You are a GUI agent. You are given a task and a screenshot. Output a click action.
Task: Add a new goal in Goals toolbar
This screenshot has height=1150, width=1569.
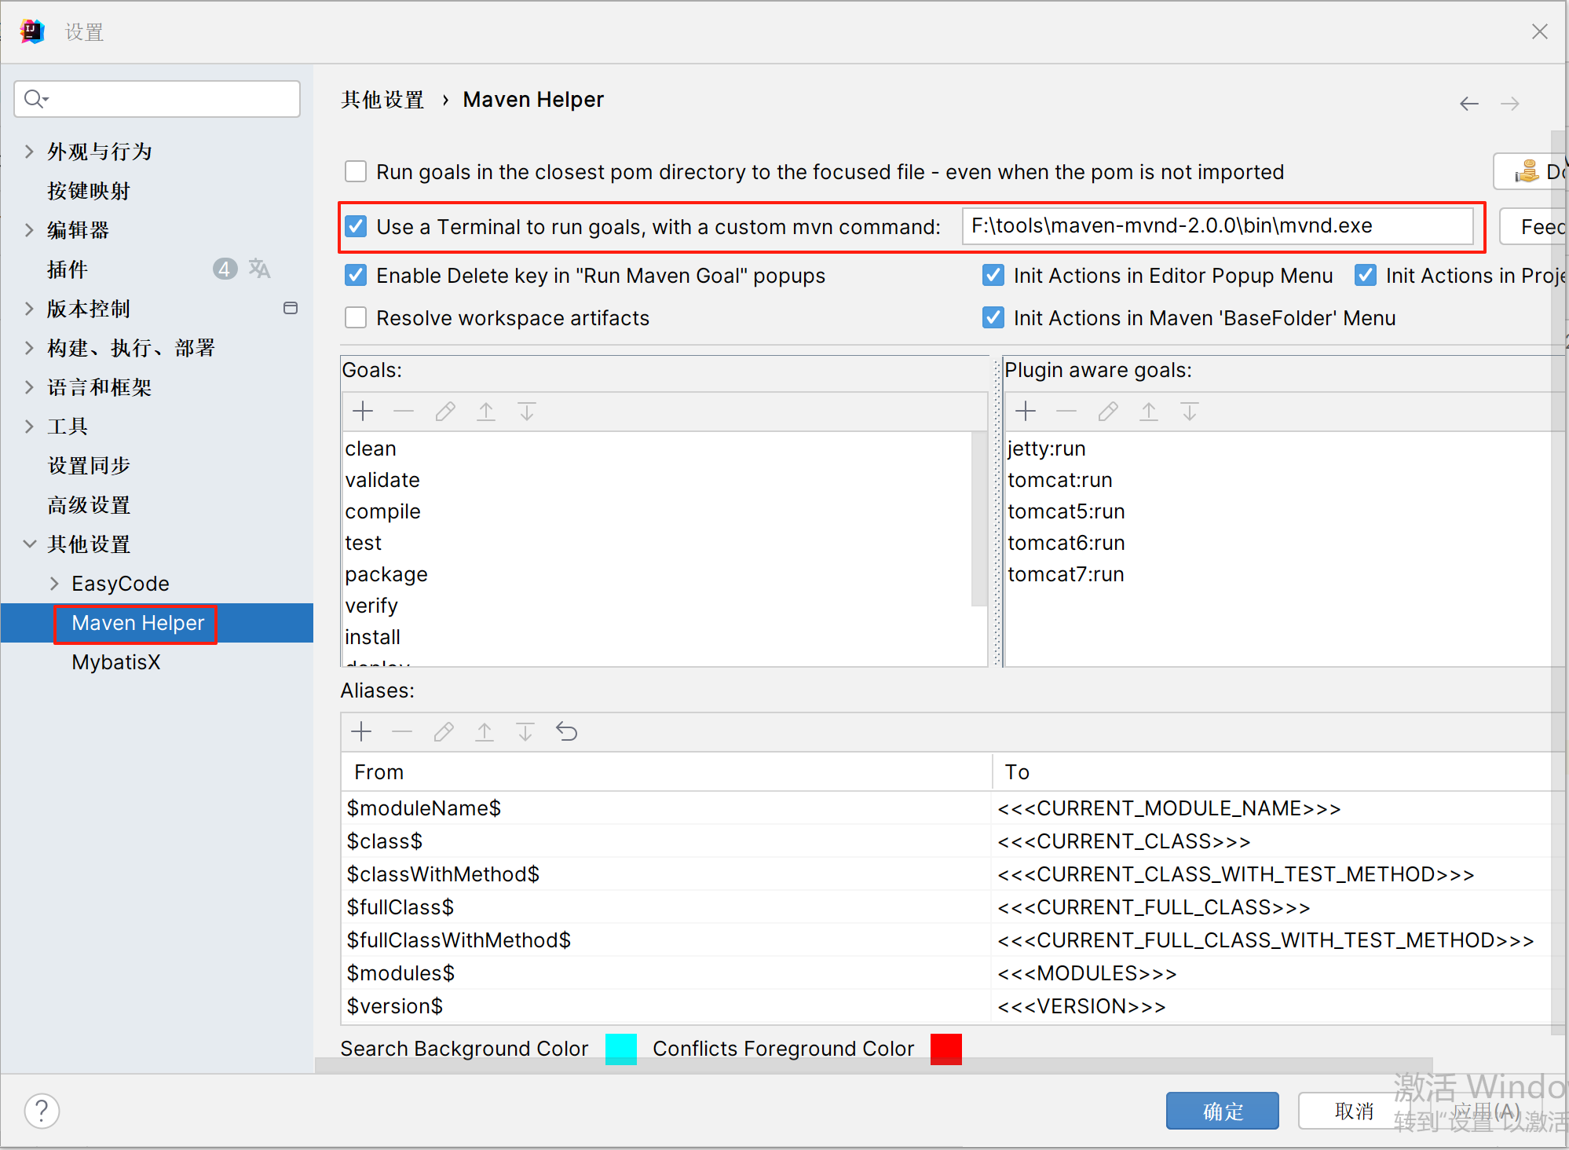[x=363, y=411]
